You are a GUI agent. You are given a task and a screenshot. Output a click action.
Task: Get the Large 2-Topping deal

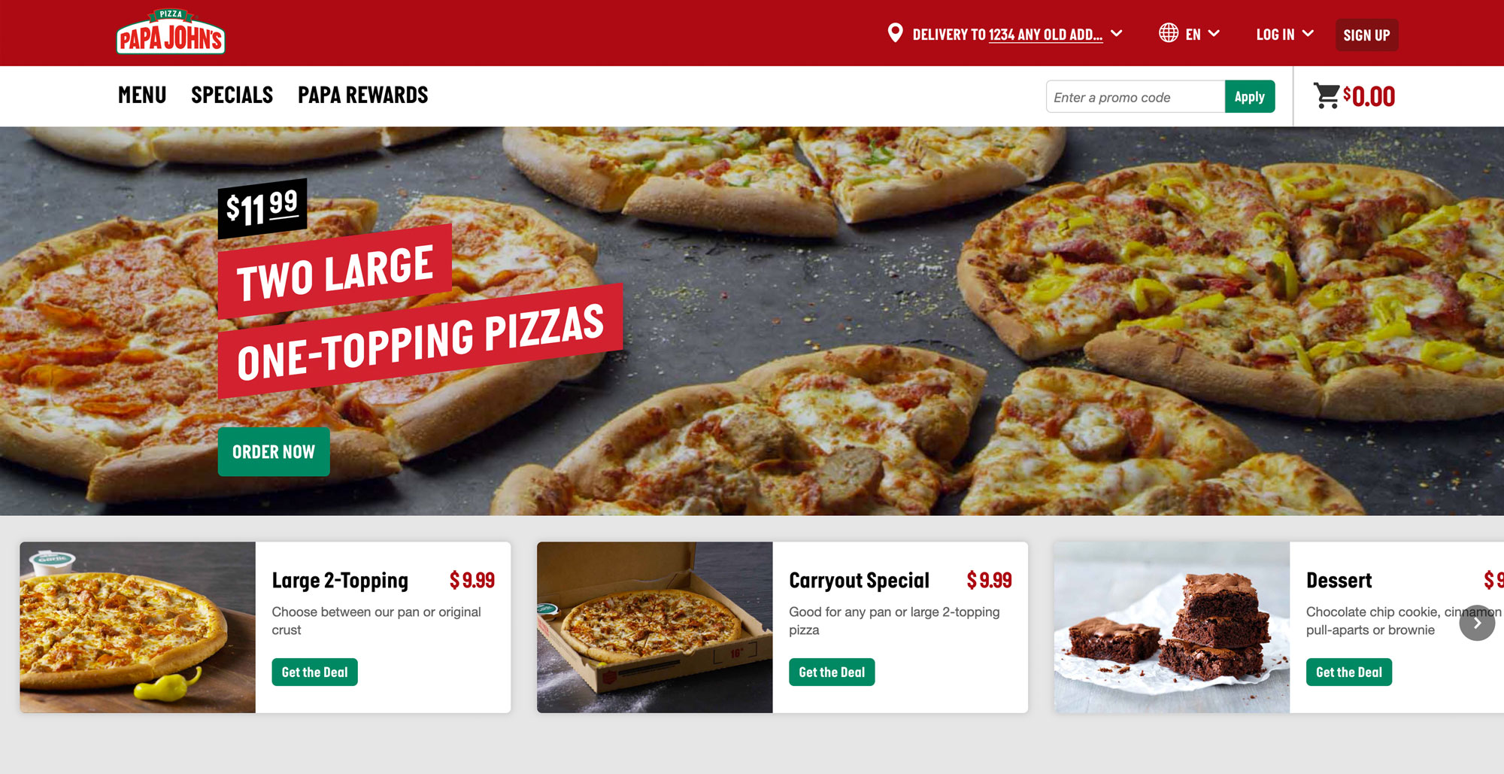[x=314, y=672]
